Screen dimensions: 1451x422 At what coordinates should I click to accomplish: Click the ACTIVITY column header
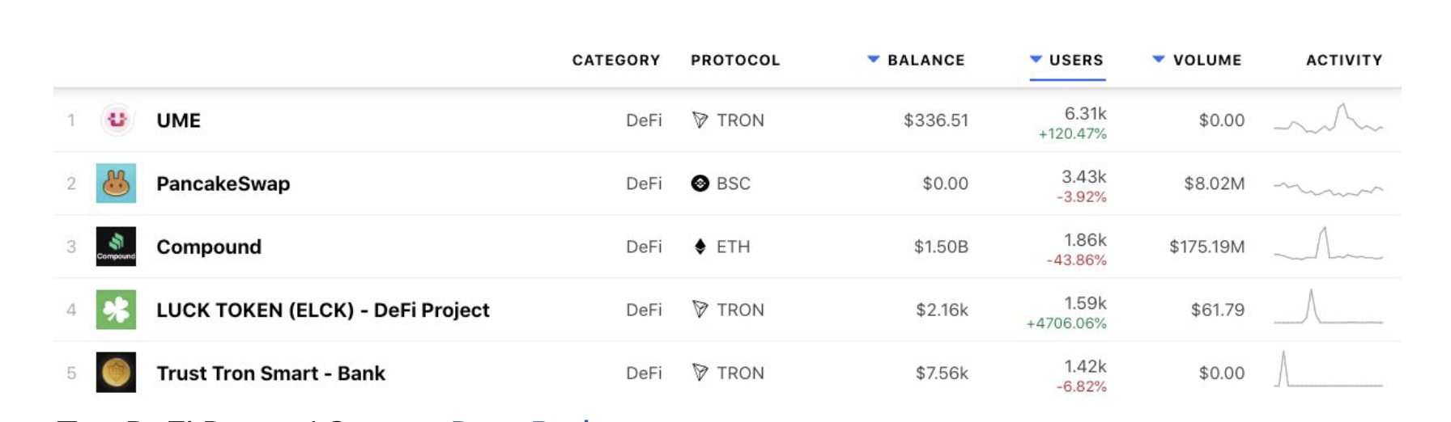pyautogui.click(x=1344, y=60)
